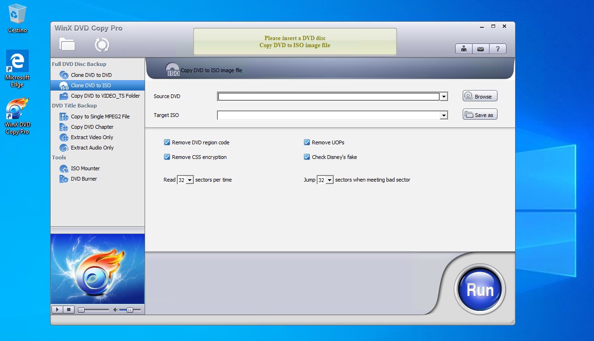
Task: Click the Extract Audio Only icon
Action: [x=64, y=148]
